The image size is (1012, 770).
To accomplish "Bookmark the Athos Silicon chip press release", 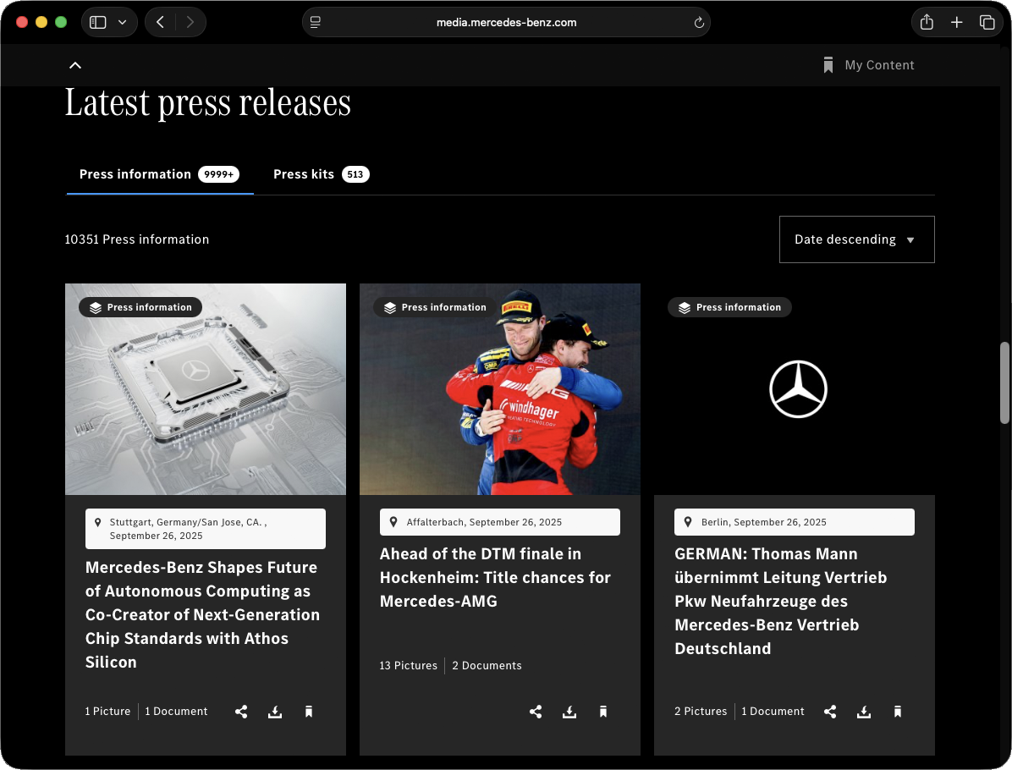I will 309,712.
